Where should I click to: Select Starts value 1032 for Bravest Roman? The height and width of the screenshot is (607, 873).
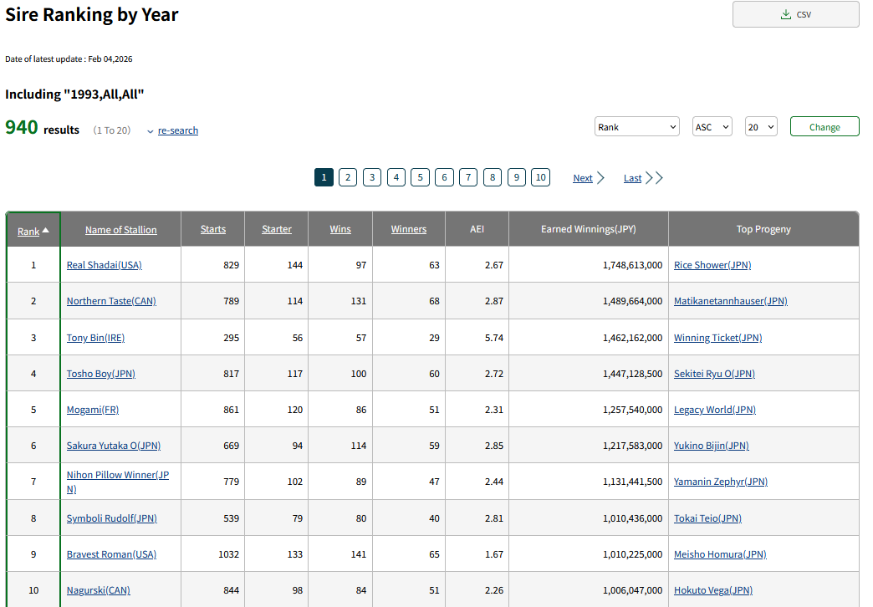[x=229, y=554]
